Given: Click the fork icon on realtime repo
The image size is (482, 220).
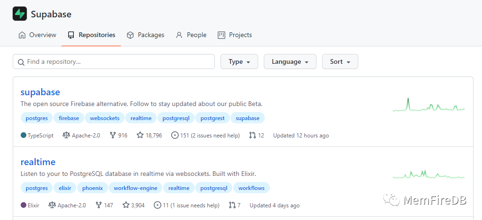Looking at the screenshot, I should click(98, 205).
